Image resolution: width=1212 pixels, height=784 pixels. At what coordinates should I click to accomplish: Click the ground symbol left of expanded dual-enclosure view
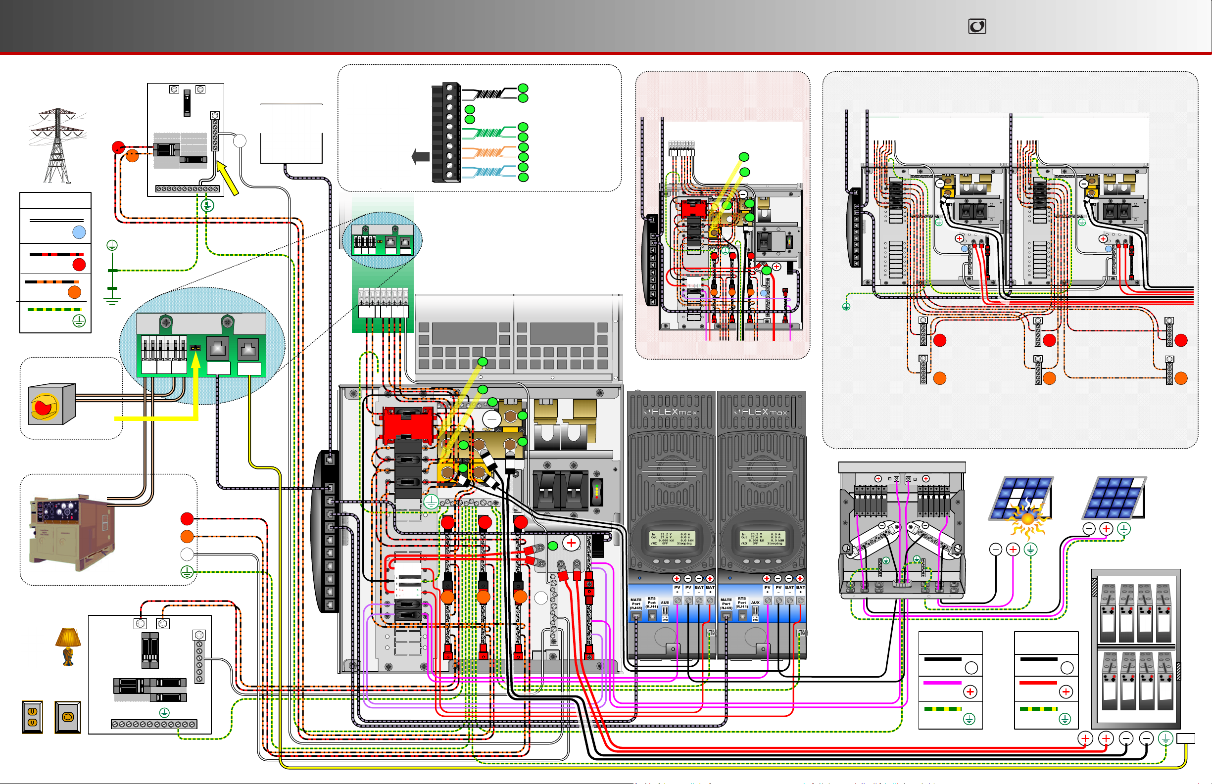click(846, 307)
